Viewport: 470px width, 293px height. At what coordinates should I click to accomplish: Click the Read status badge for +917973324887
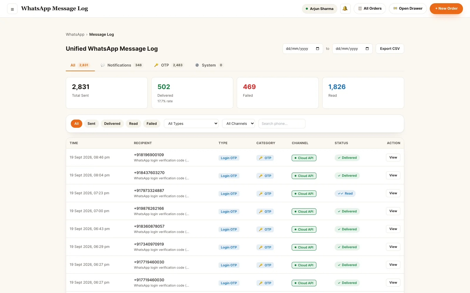(x=345, y=193)
